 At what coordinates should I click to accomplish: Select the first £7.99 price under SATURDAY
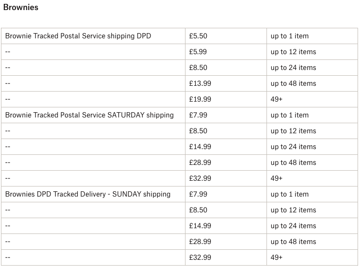[198, 115]
